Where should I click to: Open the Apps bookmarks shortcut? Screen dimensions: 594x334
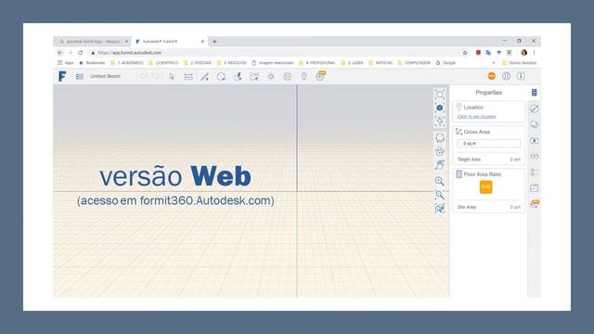click(x=66, y=63)
